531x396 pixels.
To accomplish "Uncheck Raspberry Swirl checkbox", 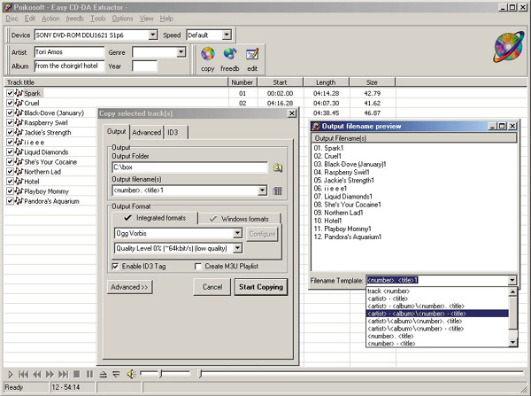I will click(10, 122).
